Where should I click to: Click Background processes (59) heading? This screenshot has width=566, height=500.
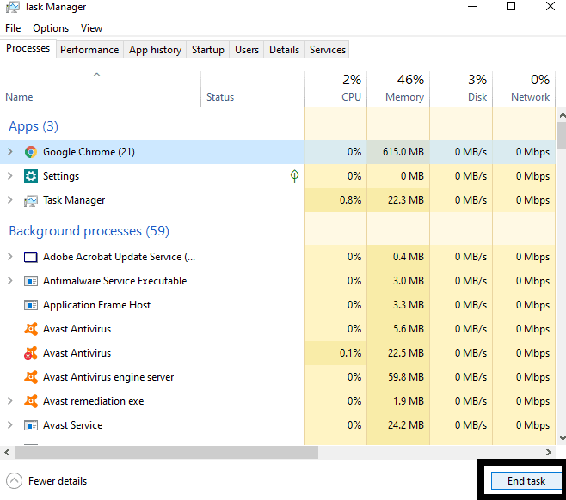pyautogui.click(x=89, y=231)
